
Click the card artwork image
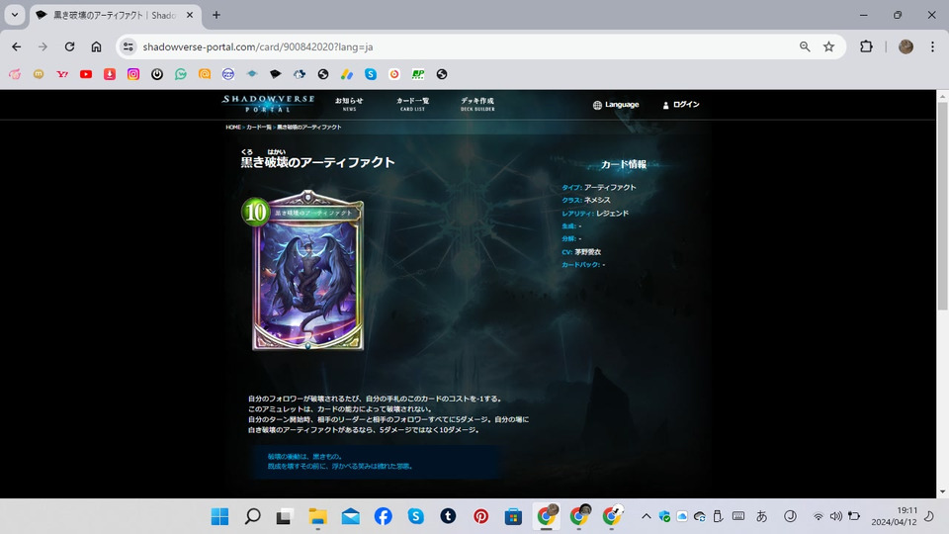click(307, 271)
